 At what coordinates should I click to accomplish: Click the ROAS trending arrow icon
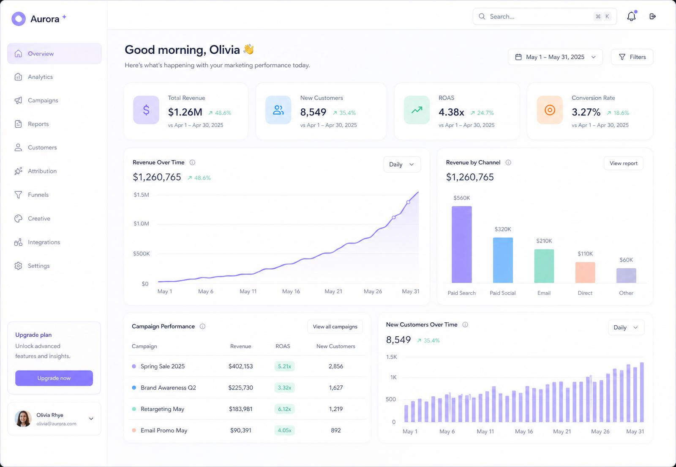417,110
